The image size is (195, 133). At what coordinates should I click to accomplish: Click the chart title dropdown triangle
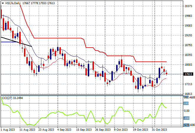3,3
